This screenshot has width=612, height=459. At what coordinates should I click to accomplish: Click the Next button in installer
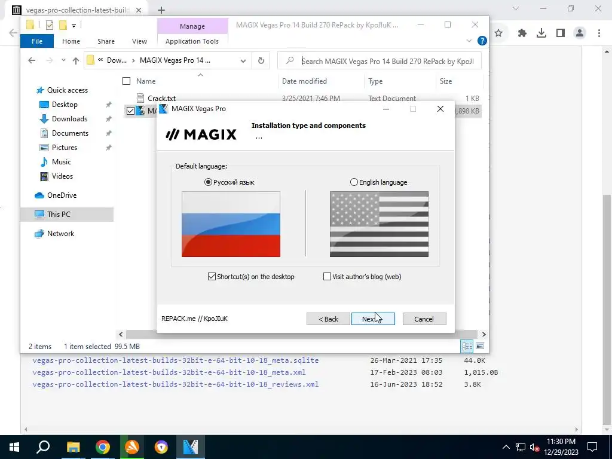click(x=373, y=319)
